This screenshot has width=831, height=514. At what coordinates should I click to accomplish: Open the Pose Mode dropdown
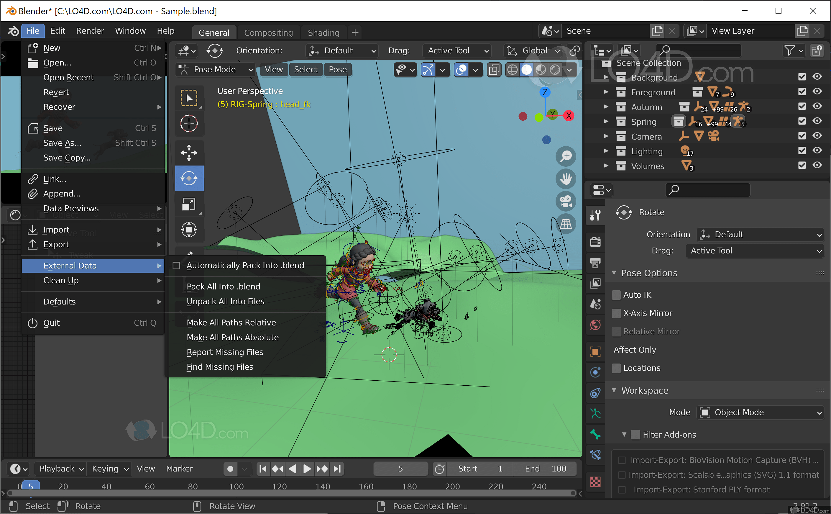coord(215,70)
